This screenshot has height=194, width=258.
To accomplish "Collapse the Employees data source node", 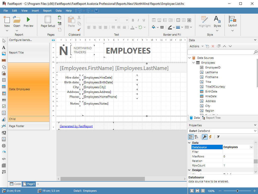I will pyautogui.click(x=193, y=63).
